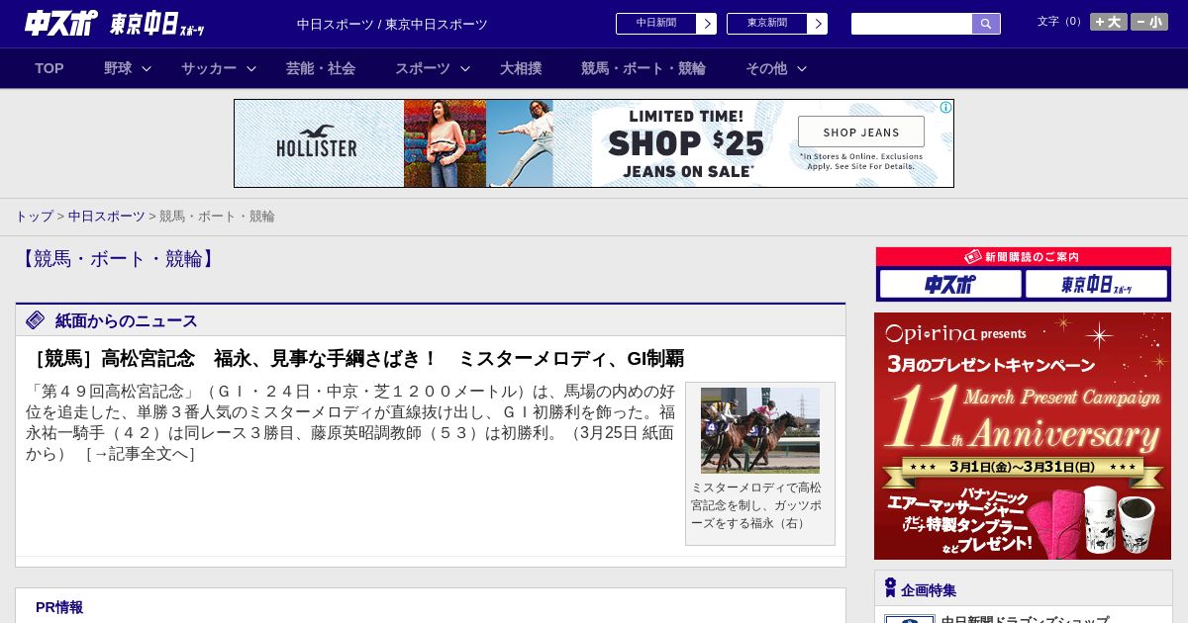Go to TOP in navigation bar
Viewport: 1188px width, 623px height.
coord(49,68)
